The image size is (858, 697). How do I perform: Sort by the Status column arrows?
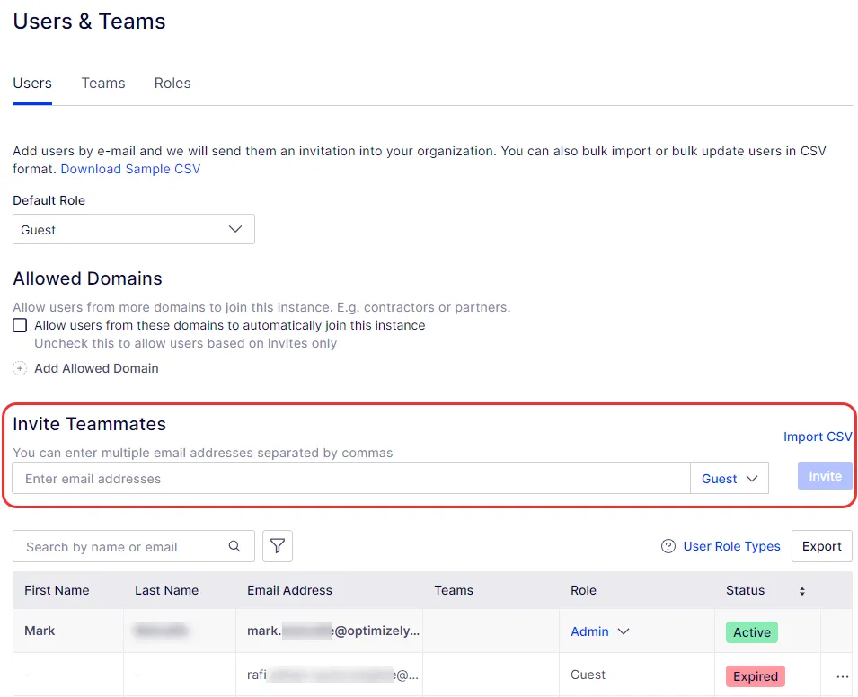coord(802,591)
